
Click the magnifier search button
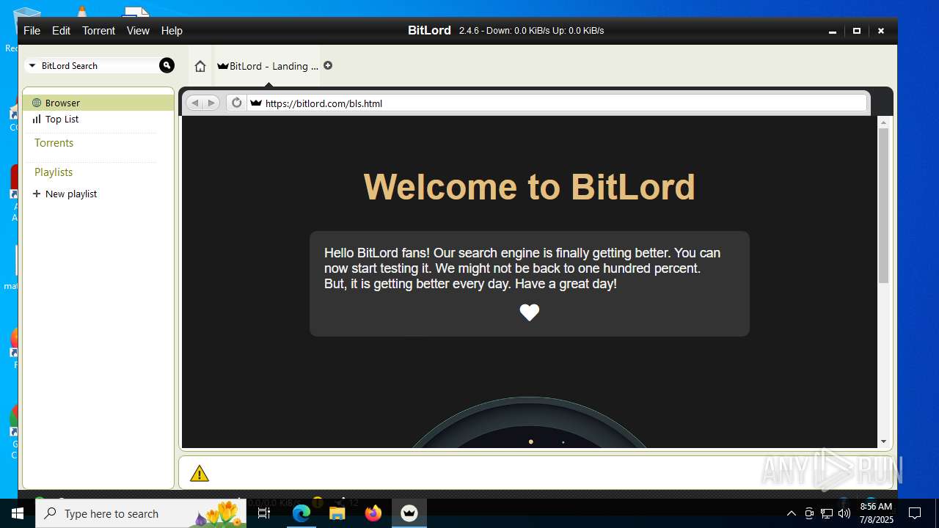click(x=167, y=65)
